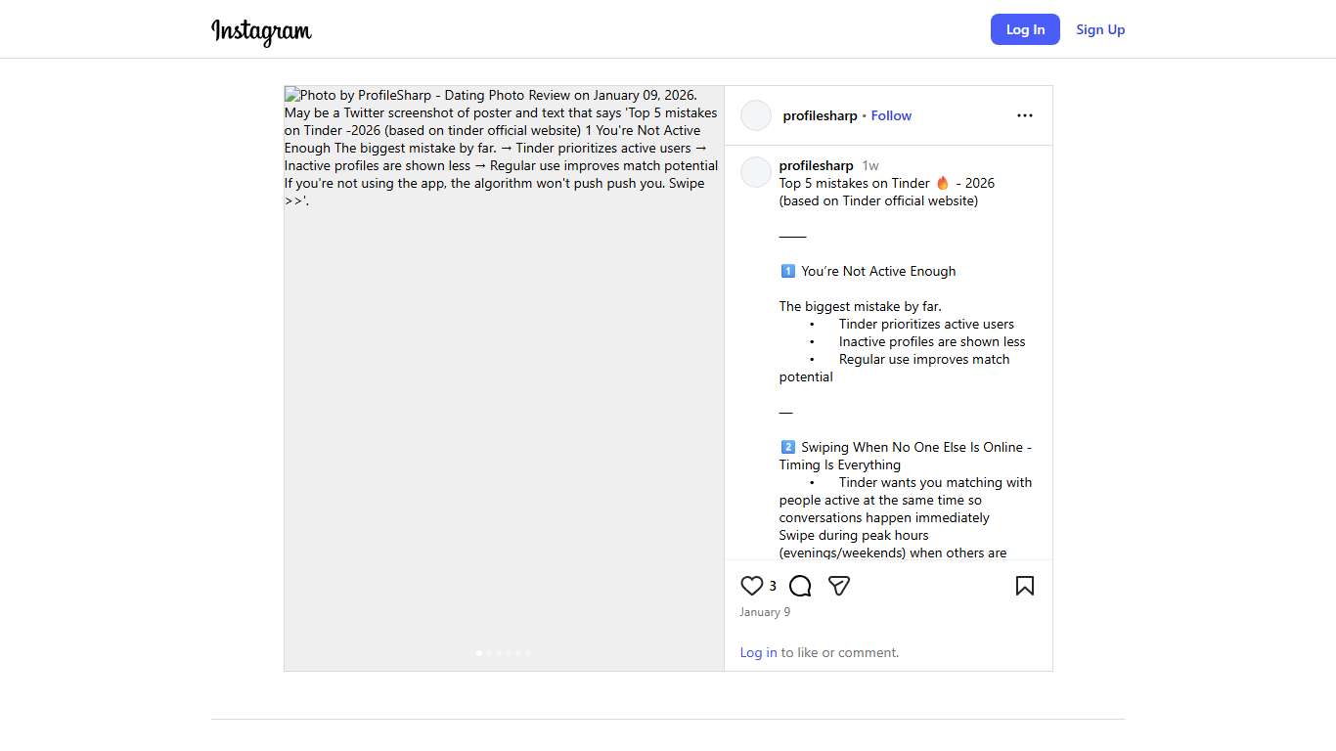This screenshot has width=1336, height=751.
Task: Click the post photo placeholder image
Action: 504,391
